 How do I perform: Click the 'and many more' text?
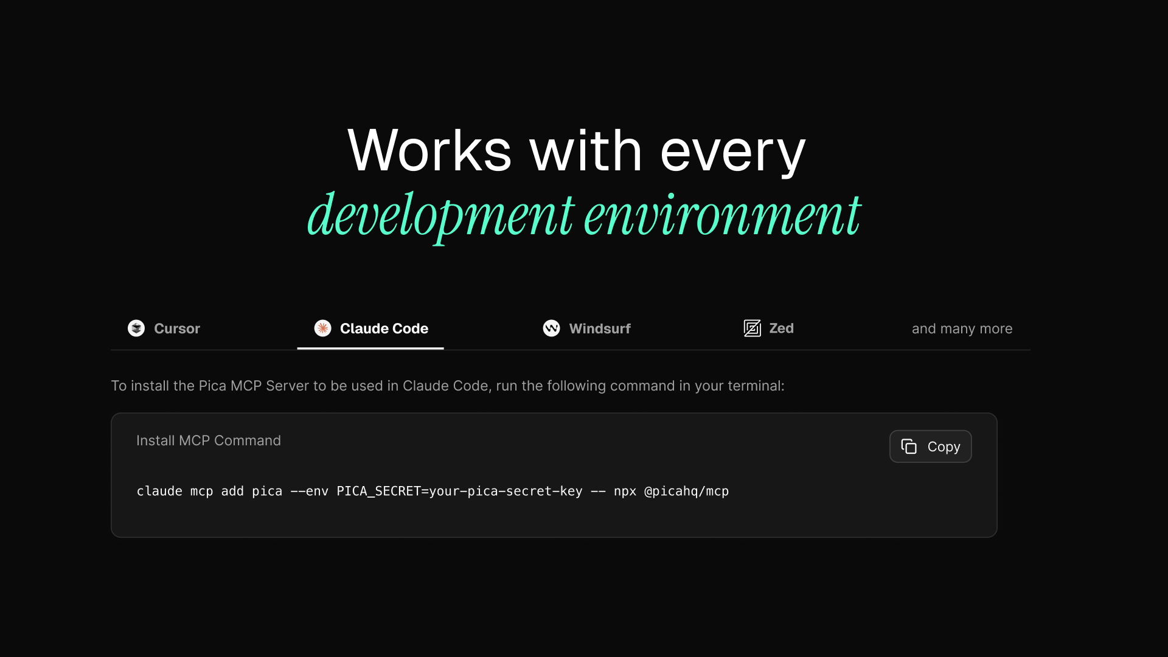point(962,328)
